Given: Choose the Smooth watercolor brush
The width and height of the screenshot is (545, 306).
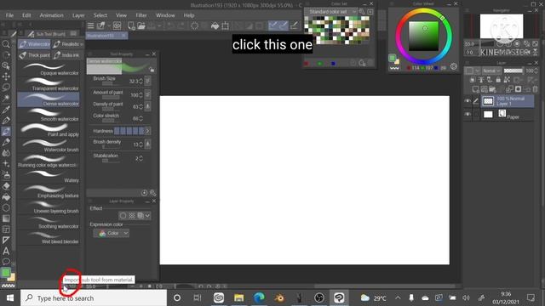Looking at the screenshot, I should [49, 115].
